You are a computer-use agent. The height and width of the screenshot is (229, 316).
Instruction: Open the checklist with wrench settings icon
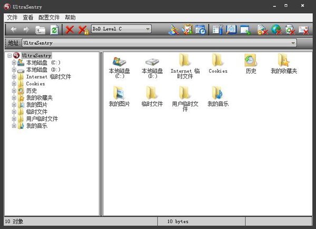(218, 29)
